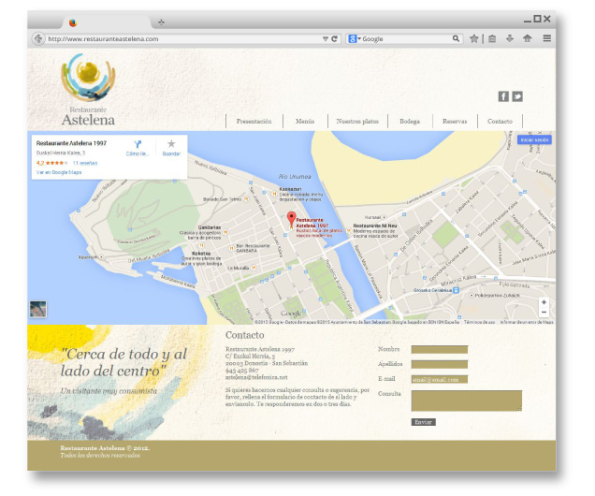Open the restaurant's Twitter page icon

(517, 96)
